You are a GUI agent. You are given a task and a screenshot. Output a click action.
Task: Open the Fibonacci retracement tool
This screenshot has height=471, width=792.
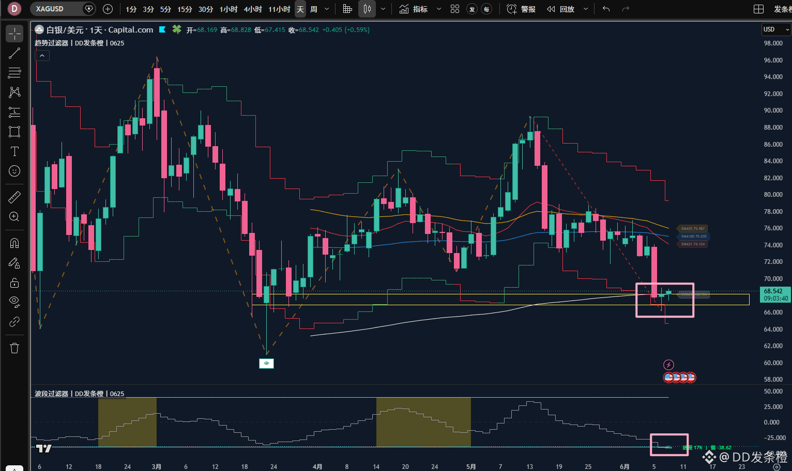pyautogui.click(x=14, y=73)
